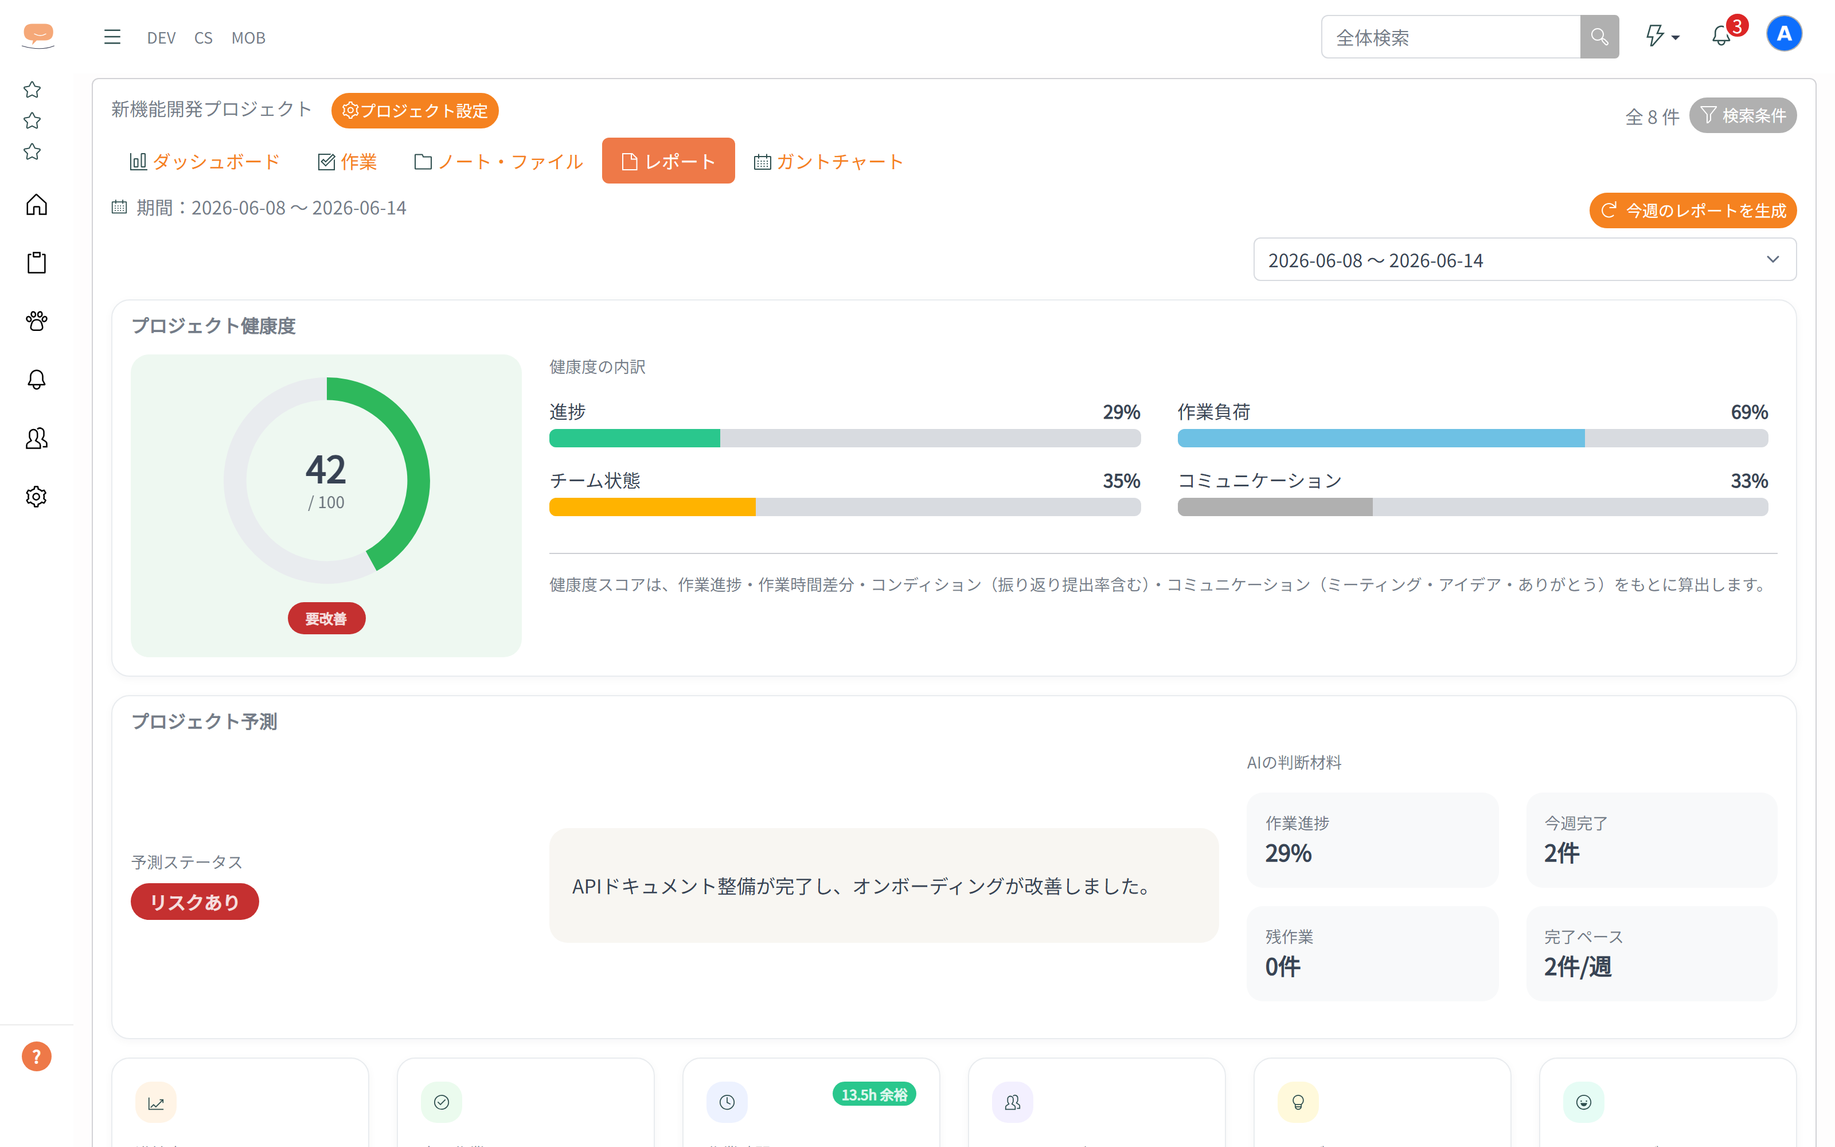Open sidebar notifications bell icon
The image size is (1835, 1147).
point(36,379)
